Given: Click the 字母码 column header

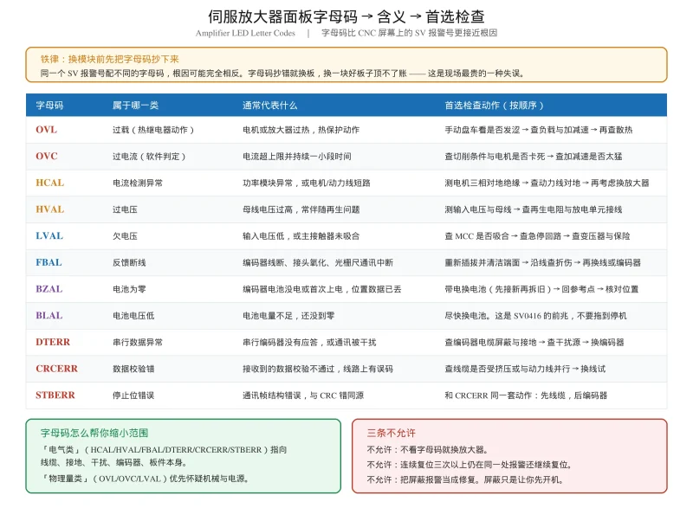Looking at the screenshot, I should [x=49, y=105].
